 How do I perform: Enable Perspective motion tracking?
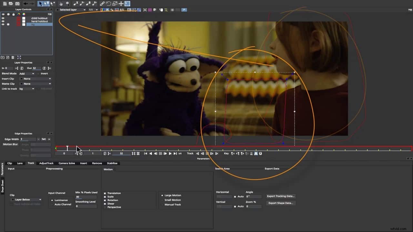click(106, 207)
